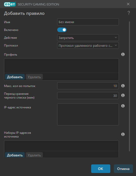
Task: Click Удалить button under Профиль list
Action: pos(34,77)
